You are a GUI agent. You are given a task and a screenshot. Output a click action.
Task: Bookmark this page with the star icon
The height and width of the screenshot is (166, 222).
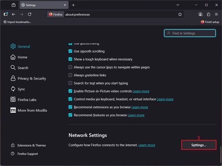click(180, 14)
